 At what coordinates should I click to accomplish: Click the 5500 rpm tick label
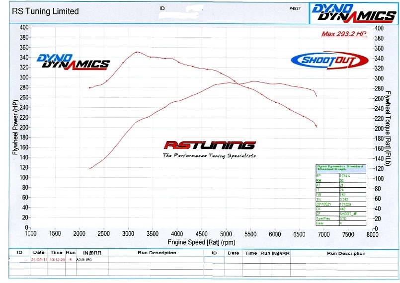pyautogui.click(x=250, y=234)
